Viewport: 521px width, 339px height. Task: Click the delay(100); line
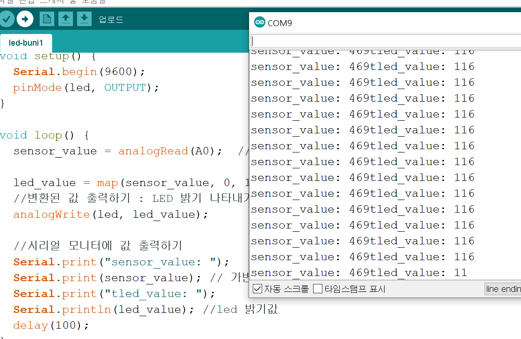(51, 325)
